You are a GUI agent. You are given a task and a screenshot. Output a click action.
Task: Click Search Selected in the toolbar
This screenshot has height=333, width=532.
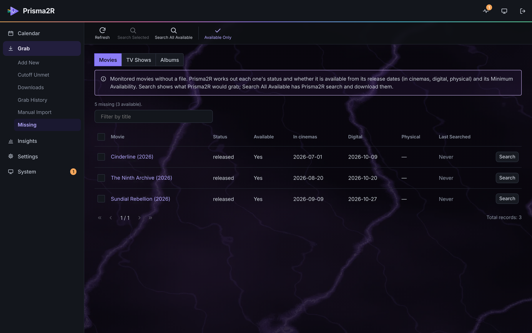pyautogui.click(x=133, y=33)
